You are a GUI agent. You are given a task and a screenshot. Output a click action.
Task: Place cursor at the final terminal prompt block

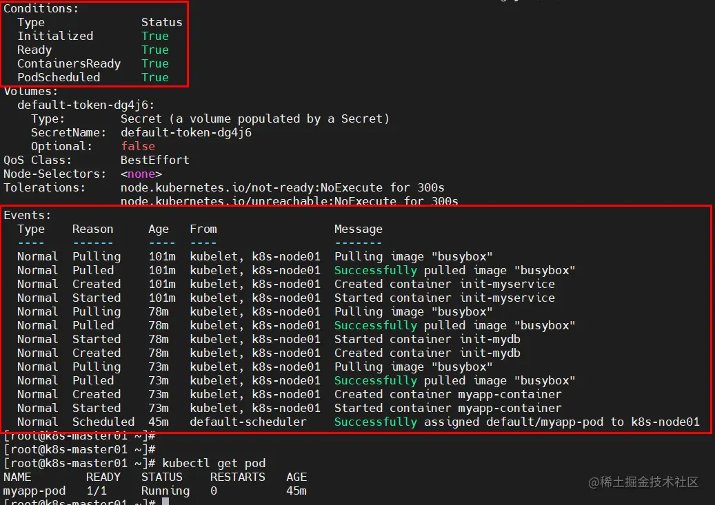coord(165,502)
